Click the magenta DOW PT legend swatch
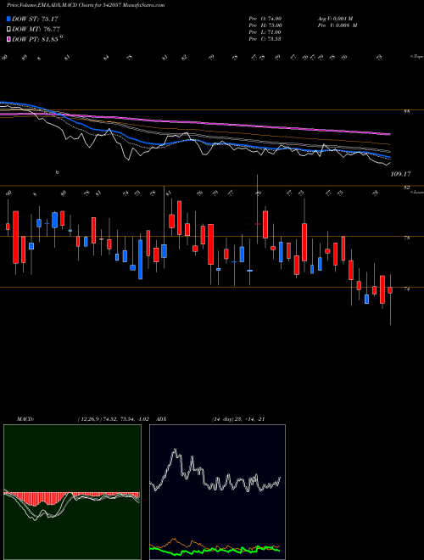424x560 pixels. [x=9, y=39]
